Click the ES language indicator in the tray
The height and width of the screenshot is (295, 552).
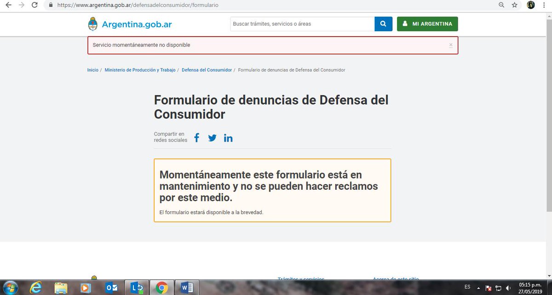click(467, 287)
